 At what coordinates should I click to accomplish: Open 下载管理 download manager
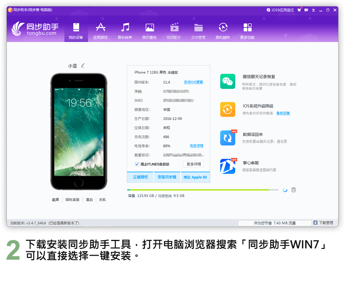click(323, 223)
